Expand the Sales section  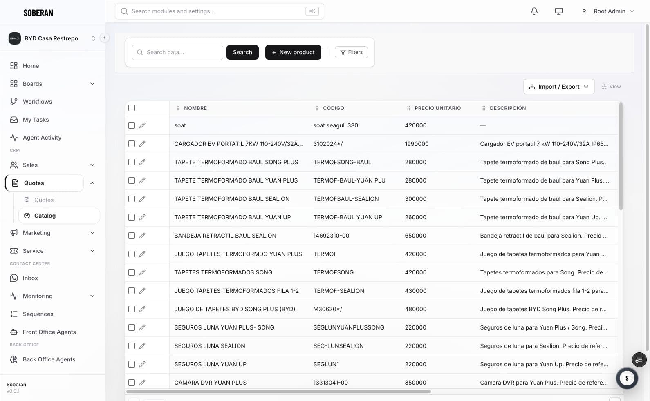pos(92,165)
